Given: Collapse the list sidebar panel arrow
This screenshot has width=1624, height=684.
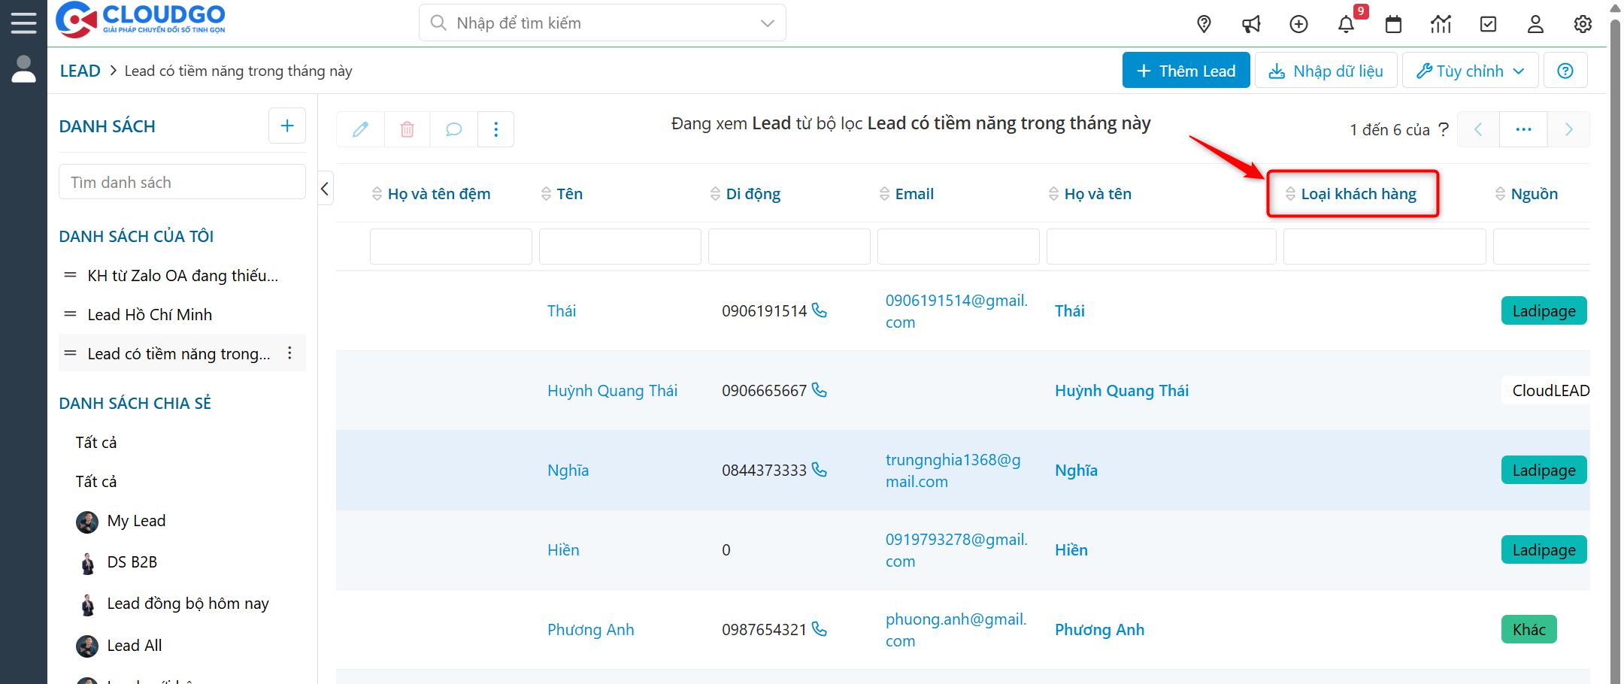Looking at the screenshot, I should 325,189.
